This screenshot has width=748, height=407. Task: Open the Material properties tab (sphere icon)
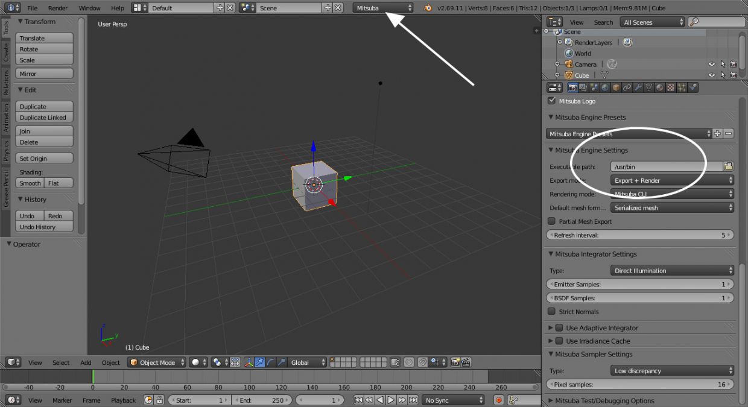[660, 87]
